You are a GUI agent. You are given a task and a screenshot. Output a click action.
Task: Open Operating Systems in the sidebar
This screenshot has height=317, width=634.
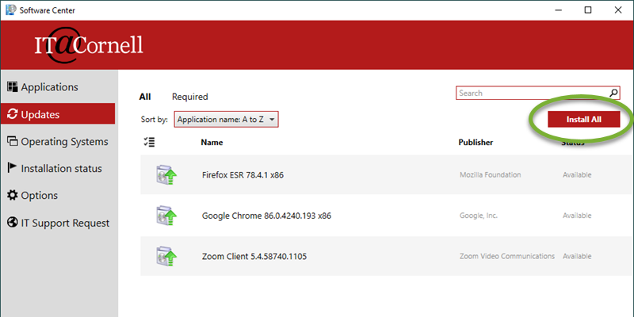coord(63,141)
